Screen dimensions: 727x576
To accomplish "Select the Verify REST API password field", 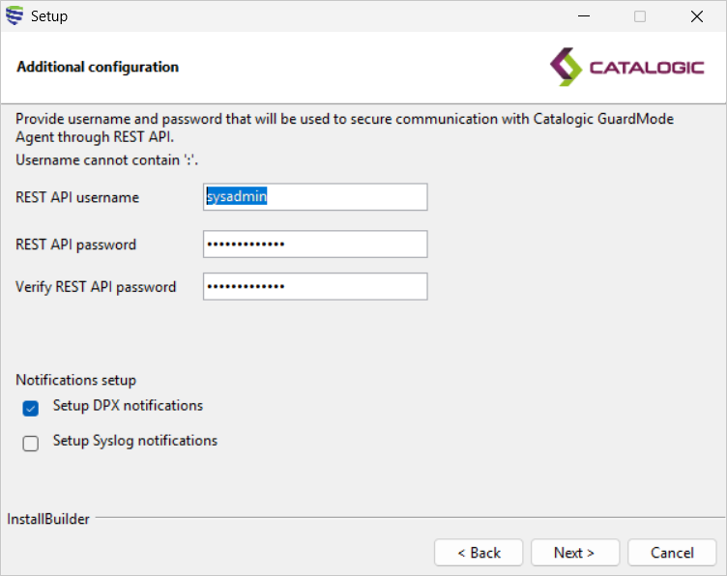I will [x=315, y=287].
